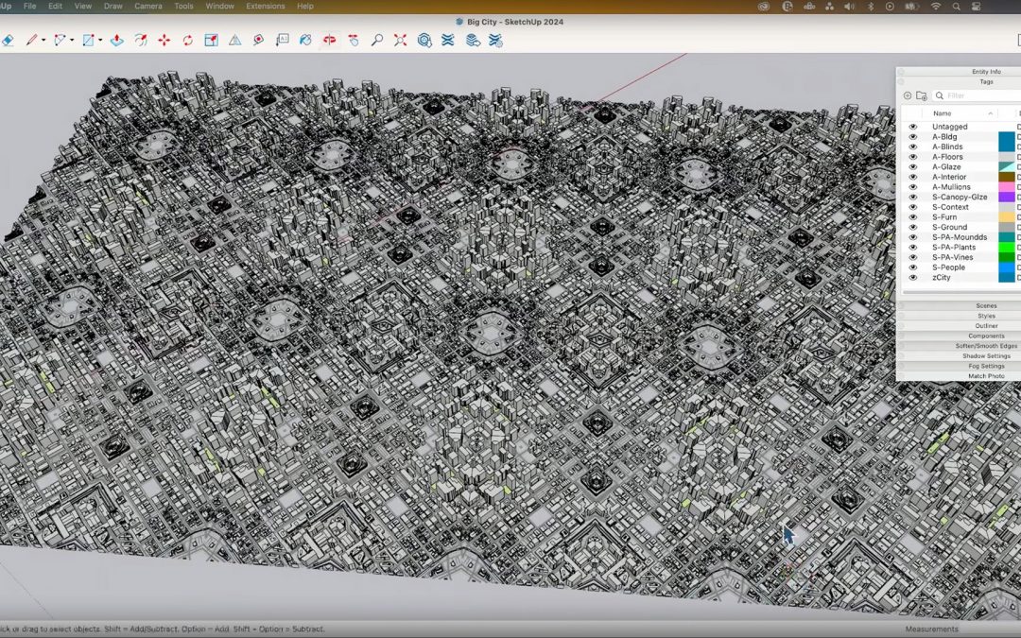Select the Rectangle shape tool
Image resolution: width=1021 pixels, height=638 pixels.
(x=89, y=41)
